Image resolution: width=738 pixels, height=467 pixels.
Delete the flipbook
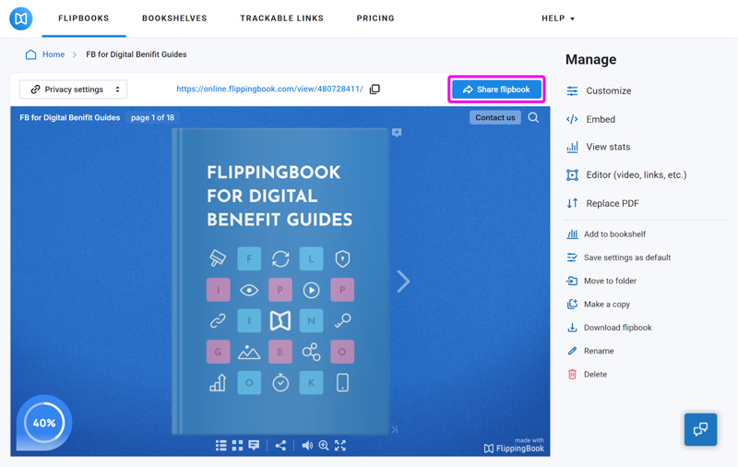pos(587,375)
